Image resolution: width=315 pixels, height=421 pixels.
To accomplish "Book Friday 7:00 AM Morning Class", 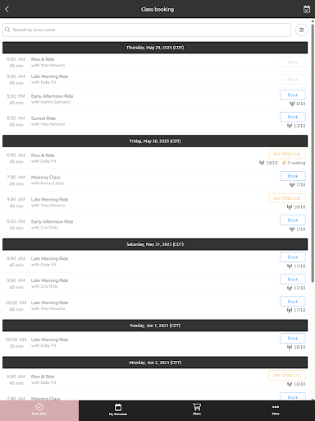I will click(x=293, y=176).
